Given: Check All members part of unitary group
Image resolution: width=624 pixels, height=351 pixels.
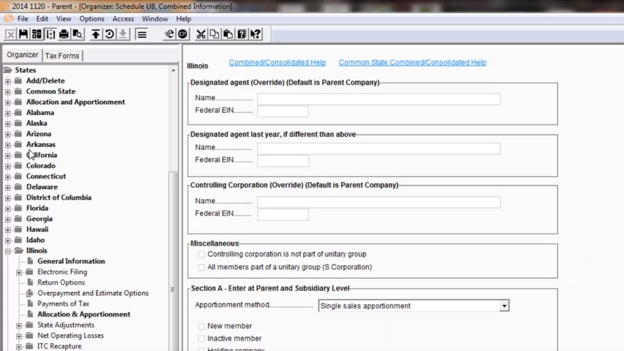Looking at the screenshot, I should click(x=201, y=267).
